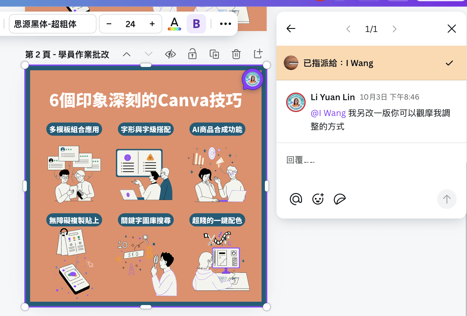467x316 pixels.
Task: Open the sticker icon in reply box
Action: 340,199
